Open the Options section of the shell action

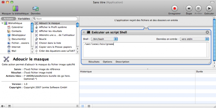coord(107,62)
